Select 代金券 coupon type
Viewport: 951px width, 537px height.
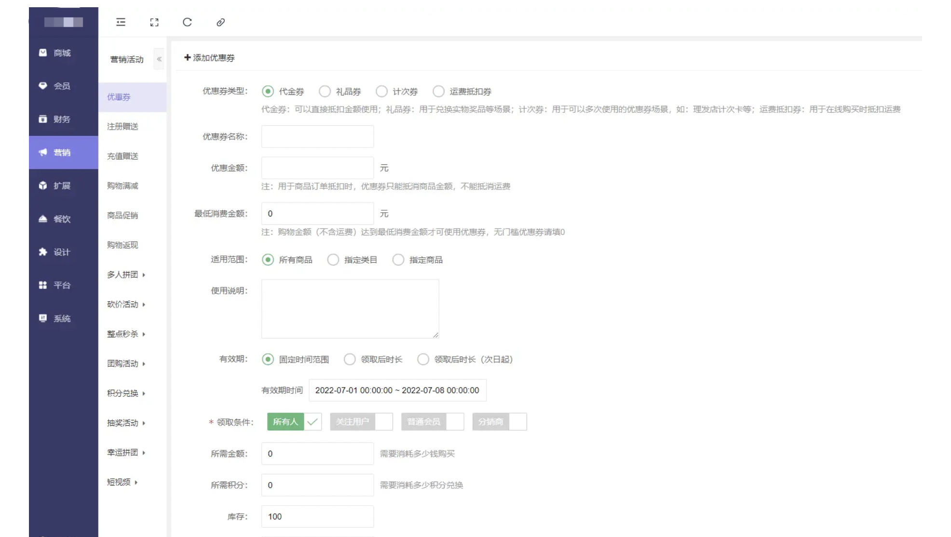(268, 91)
